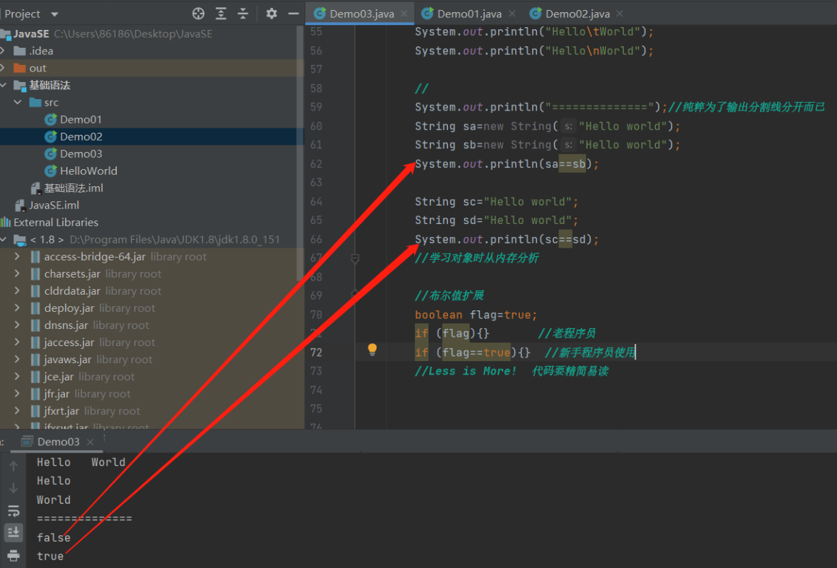The height and width of the screenshot is (568, 837).
Task: Toggle Scroll to End in run console
Action: [14, 532]
